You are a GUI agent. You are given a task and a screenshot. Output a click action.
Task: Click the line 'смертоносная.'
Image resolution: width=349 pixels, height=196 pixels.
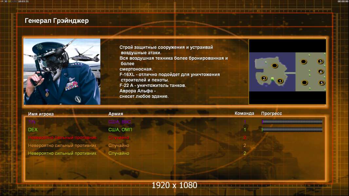pos(136,69)
